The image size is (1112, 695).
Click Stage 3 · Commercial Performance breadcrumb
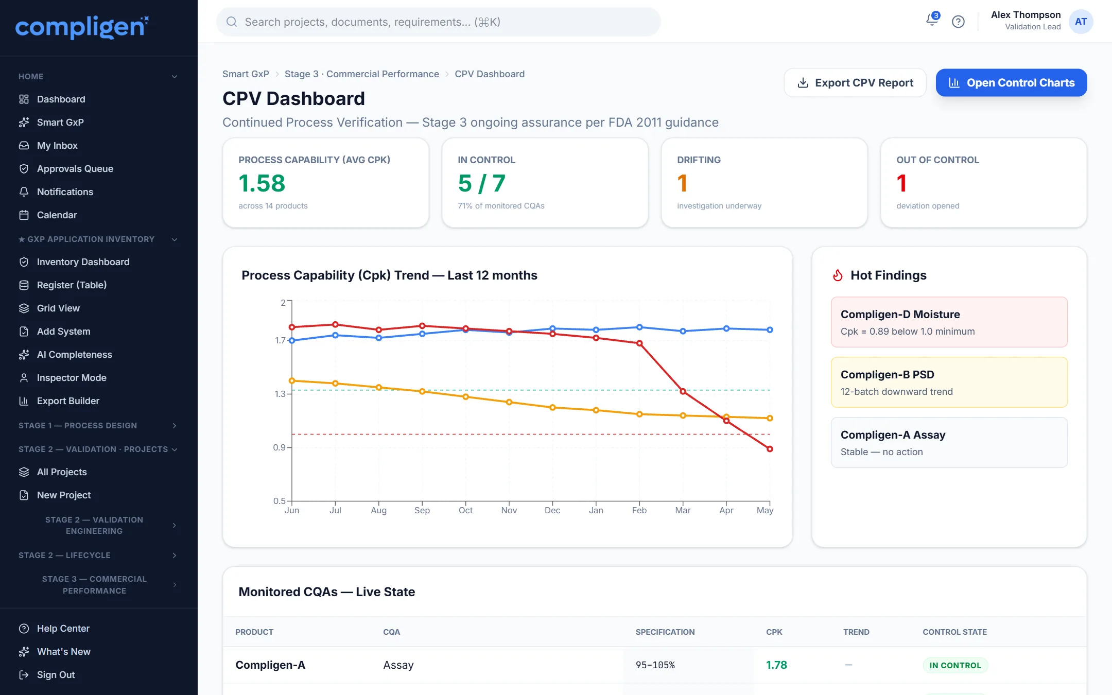(362, 74)
